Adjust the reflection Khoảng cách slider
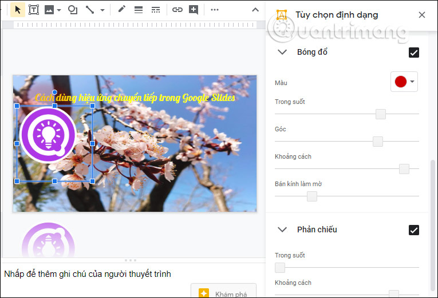438x298 pixels. pyautogui.click(x=394, y=293)
